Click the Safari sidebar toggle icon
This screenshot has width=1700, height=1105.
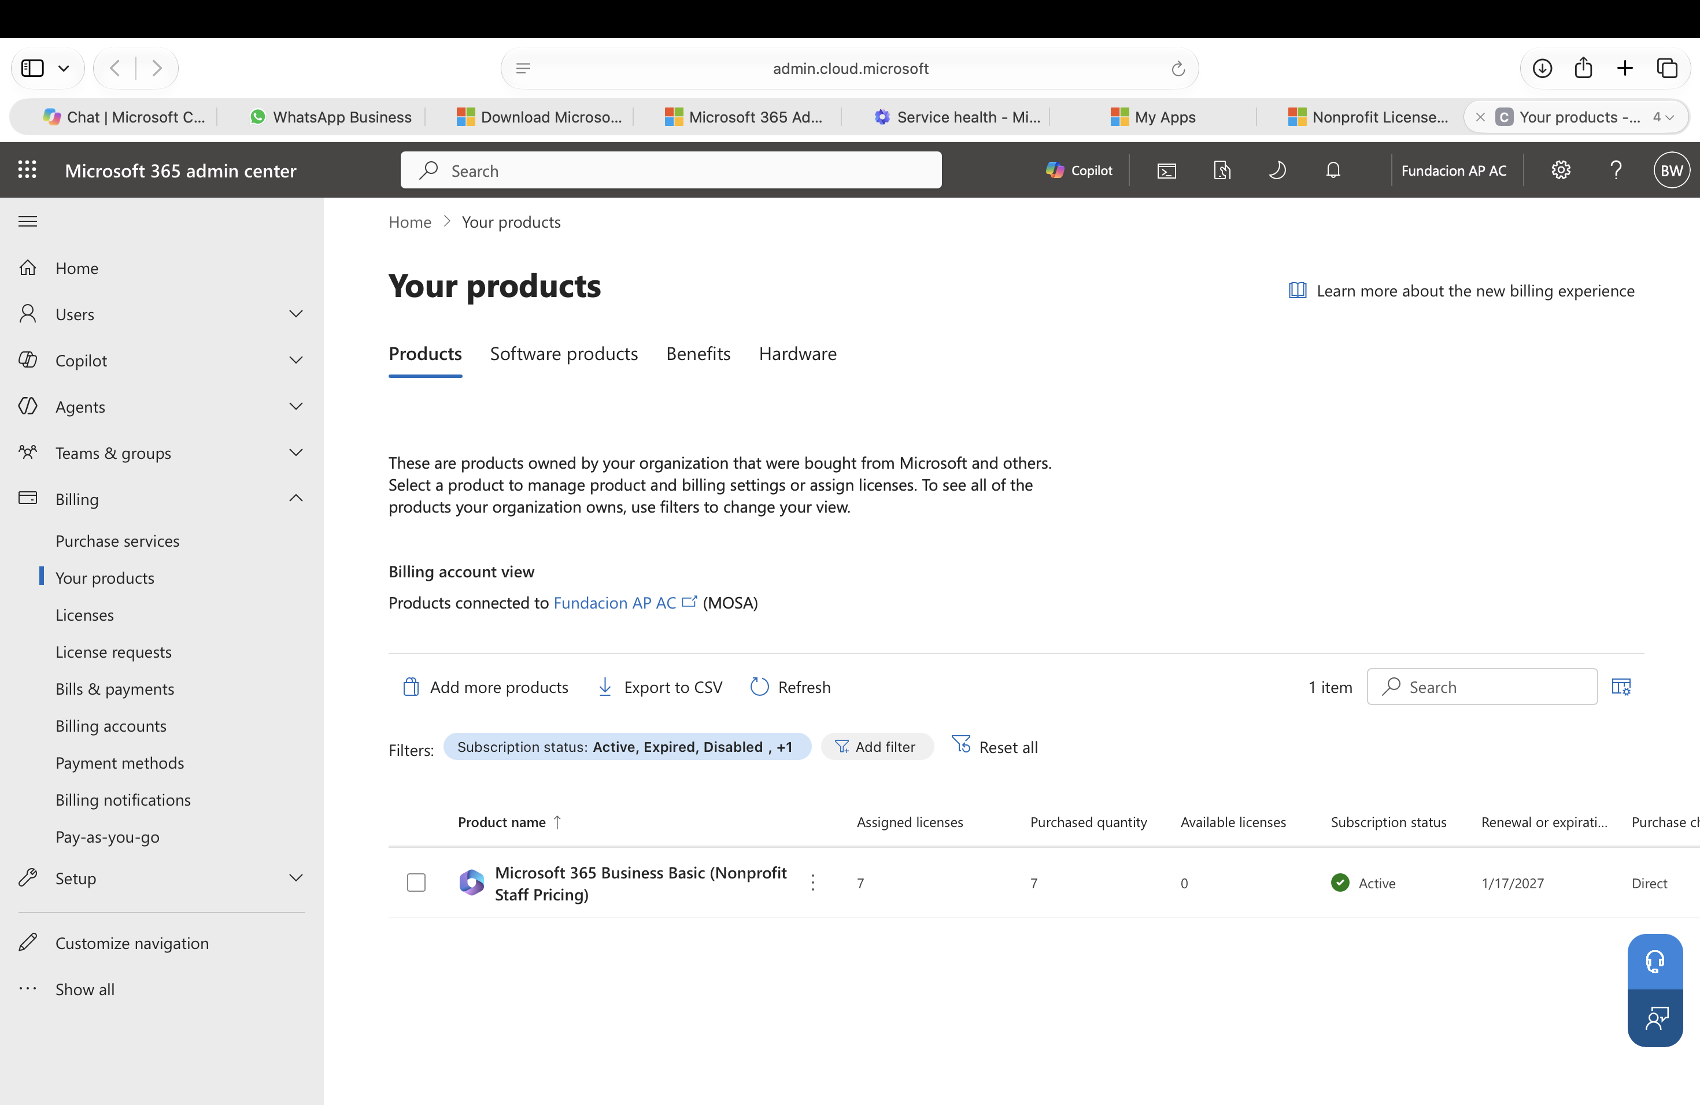(x=33, y=68)
